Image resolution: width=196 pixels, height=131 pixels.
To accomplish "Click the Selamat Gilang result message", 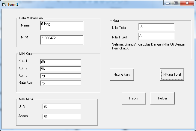I will [x=149, y=46].
